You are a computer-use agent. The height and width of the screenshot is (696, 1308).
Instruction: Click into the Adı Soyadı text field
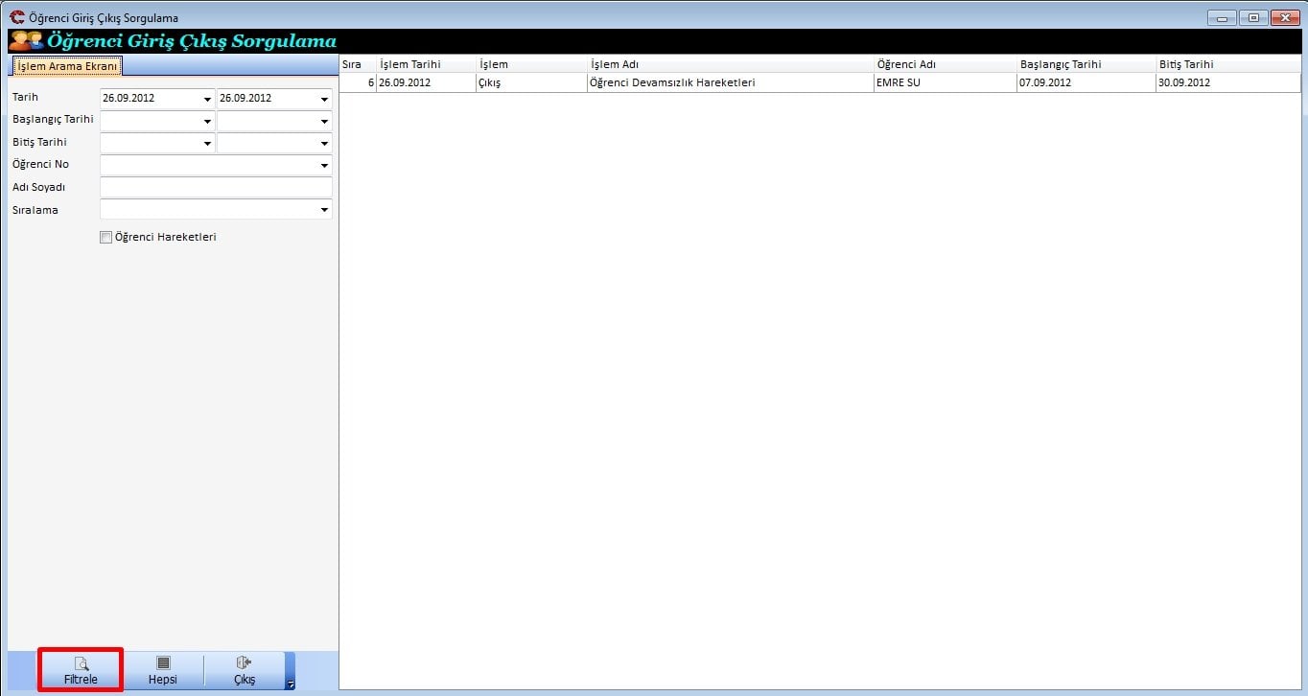coord(216,188)
